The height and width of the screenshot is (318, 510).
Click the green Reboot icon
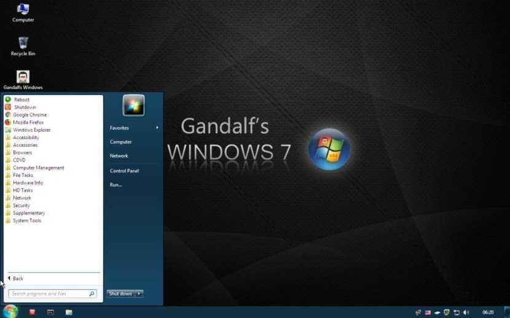coord(8,99)
